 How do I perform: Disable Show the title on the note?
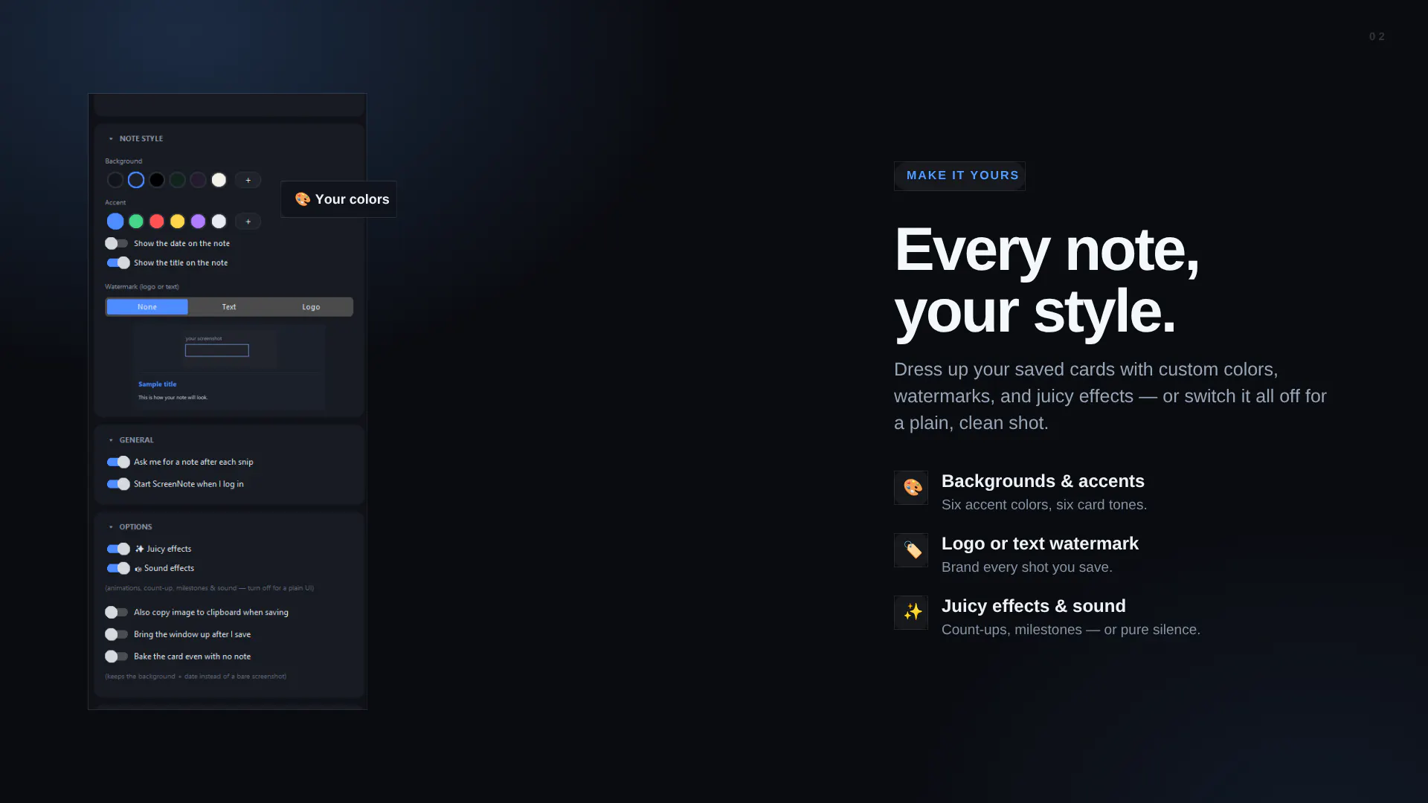tap(118, 262)
